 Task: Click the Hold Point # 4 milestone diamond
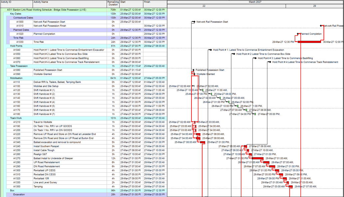point(270,62)
